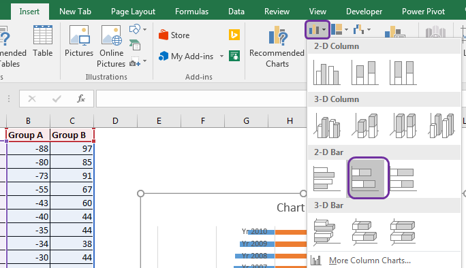The width and height of the screenshot is (466, 268).
Task: Click the cell containing -88
Action: pyautogui.click(x=28, y=148)
